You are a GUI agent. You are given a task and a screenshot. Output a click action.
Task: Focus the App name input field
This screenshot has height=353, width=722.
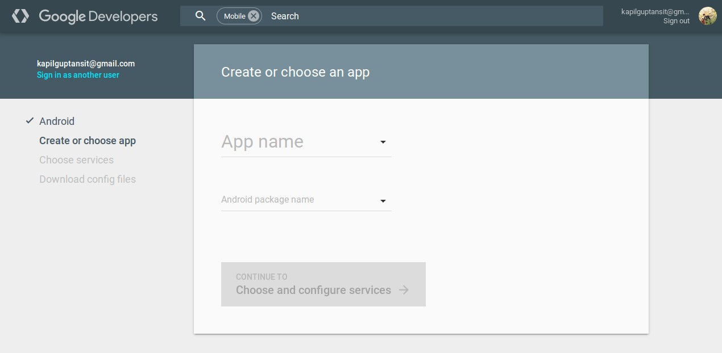(x=306, y=142)
